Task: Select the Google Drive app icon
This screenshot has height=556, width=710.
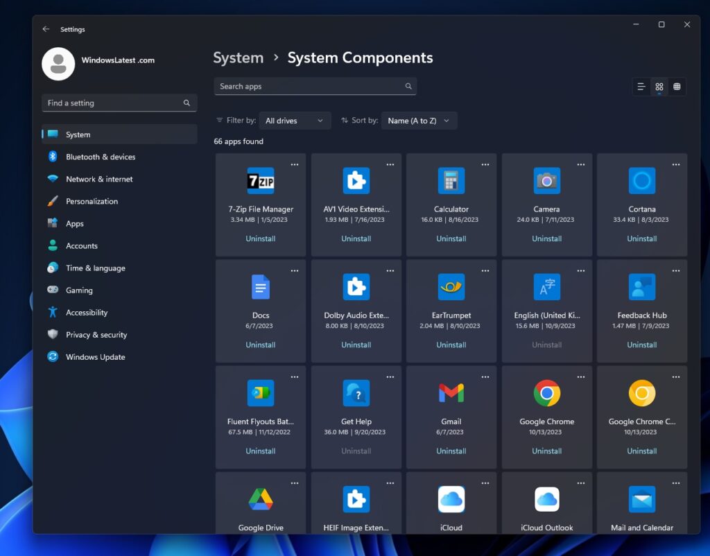Action: [260, 499]
